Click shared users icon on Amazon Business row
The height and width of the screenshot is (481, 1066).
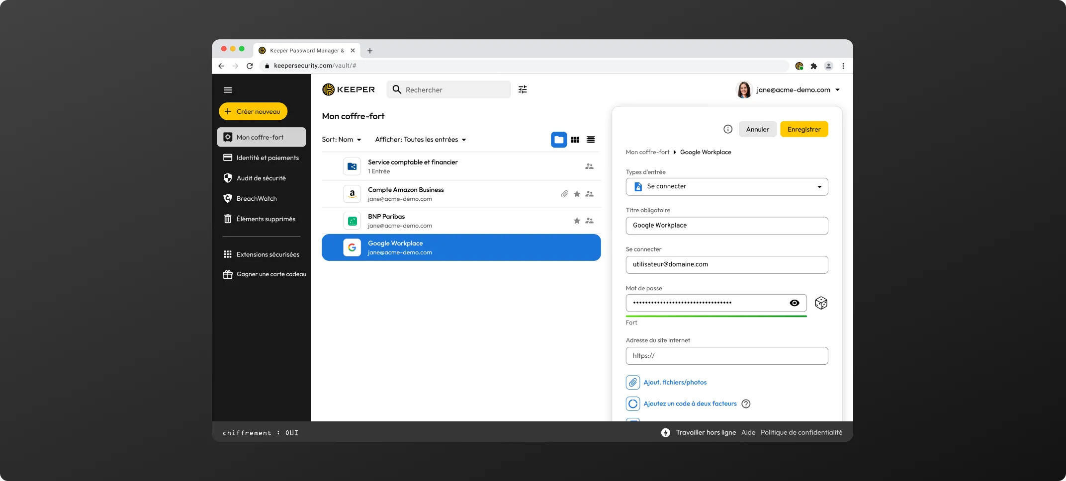[589, 194]
